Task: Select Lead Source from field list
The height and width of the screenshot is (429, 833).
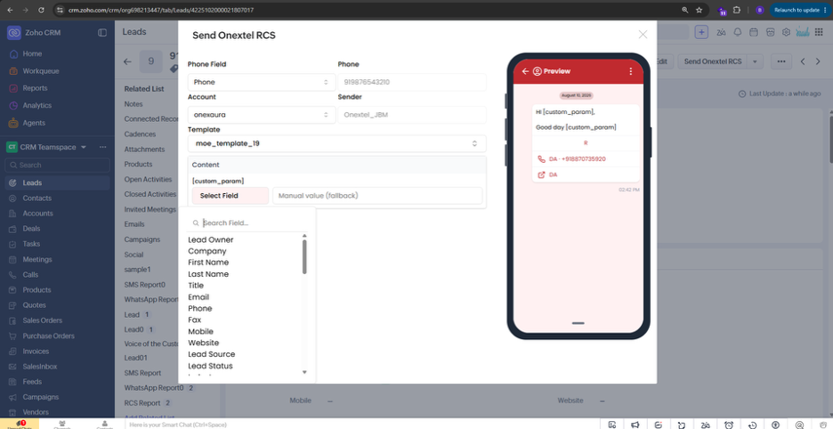Action: coord(212,354)
